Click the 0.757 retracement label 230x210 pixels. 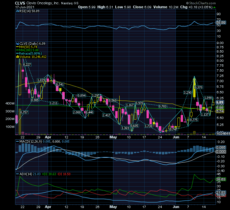[x=24, y=112]
